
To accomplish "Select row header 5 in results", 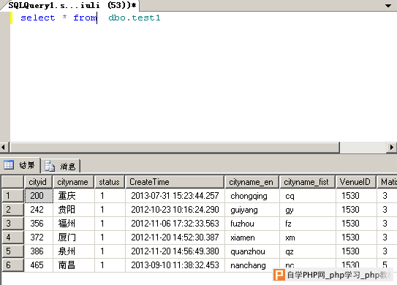I will tap(12, 251).
